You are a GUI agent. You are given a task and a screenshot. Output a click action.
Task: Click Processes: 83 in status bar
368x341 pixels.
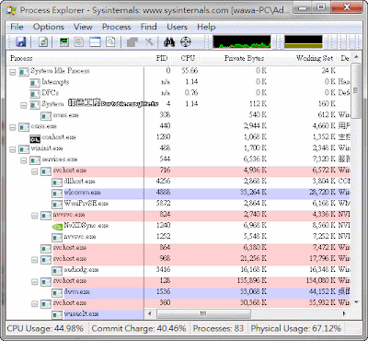point(218,329)
